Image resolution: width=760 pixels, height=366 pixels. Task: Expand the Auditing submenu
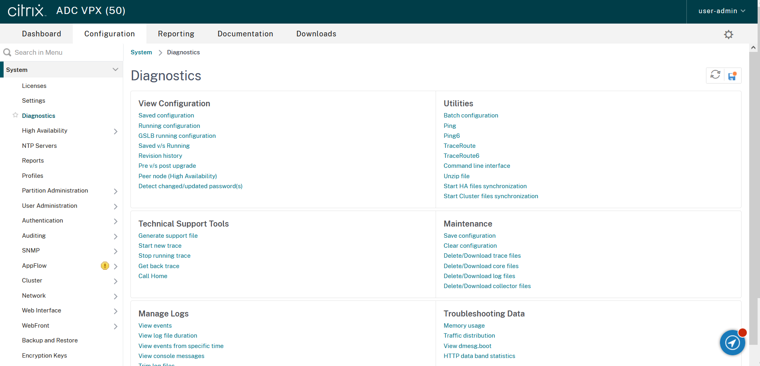(x=116, y=237)
